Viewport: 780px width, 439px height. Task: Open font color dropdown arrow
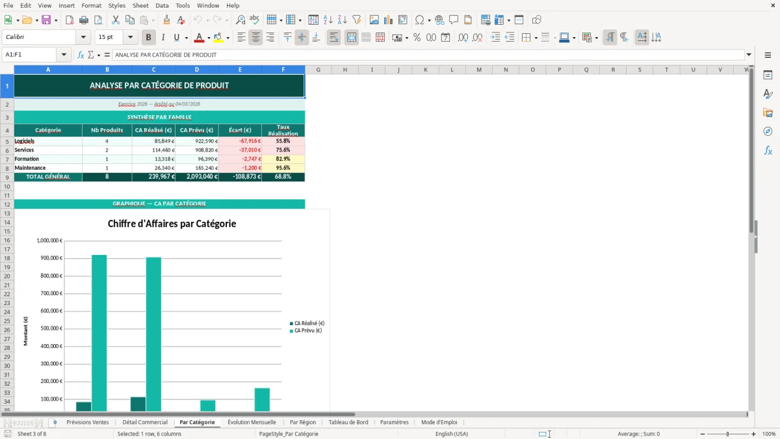point(209,38)
